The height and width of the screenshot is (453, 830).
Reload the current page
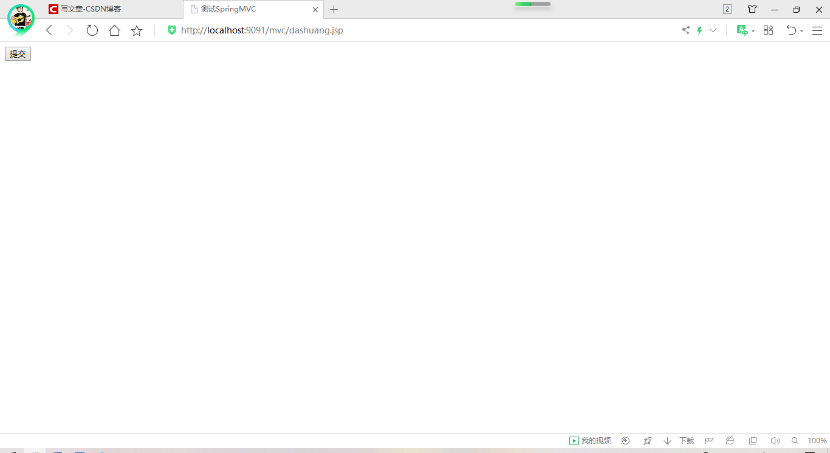(92, 30)
